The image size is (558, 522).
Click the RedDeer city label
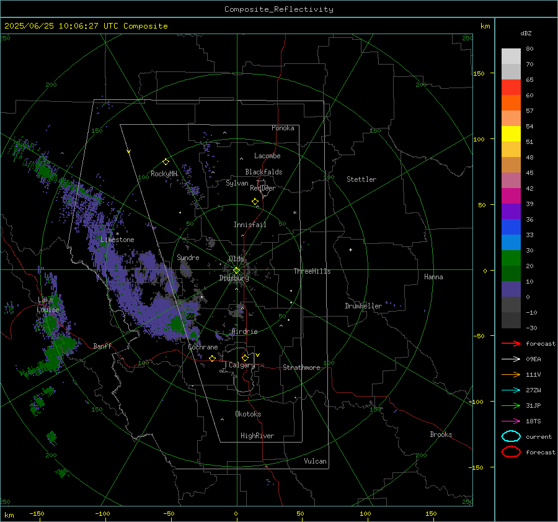click(x=263, y=188)
